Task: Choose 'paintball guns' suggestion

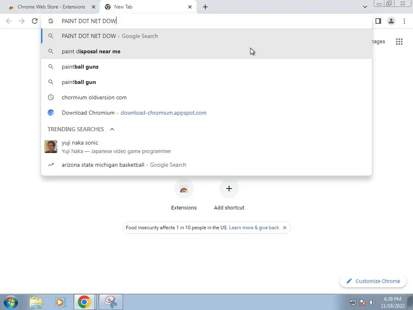Action: (206, 67)
